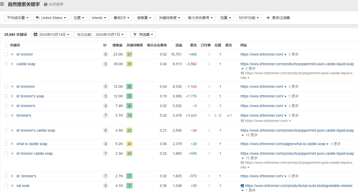Sort by SF column header

[105, 45]
